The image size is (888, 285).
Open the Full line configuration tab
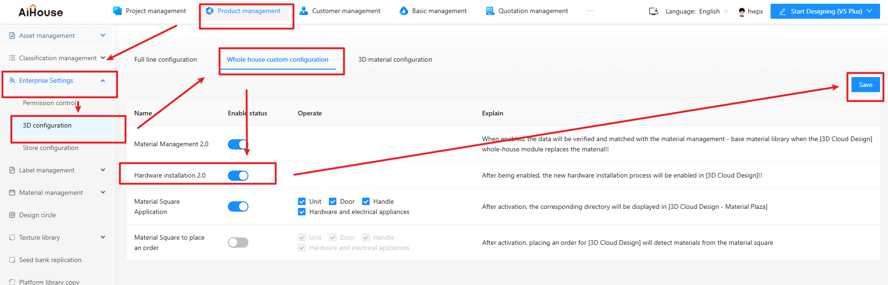(165, 59)
